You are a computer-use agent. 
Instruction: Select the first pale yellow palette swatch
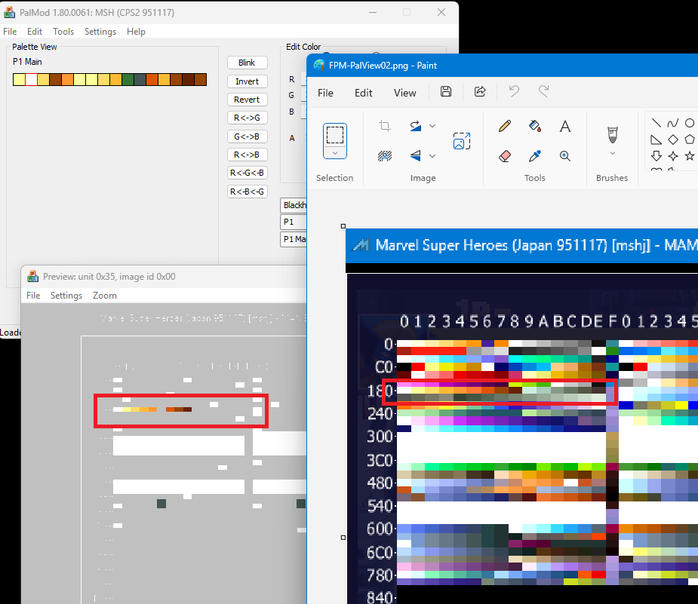[19, 80]
